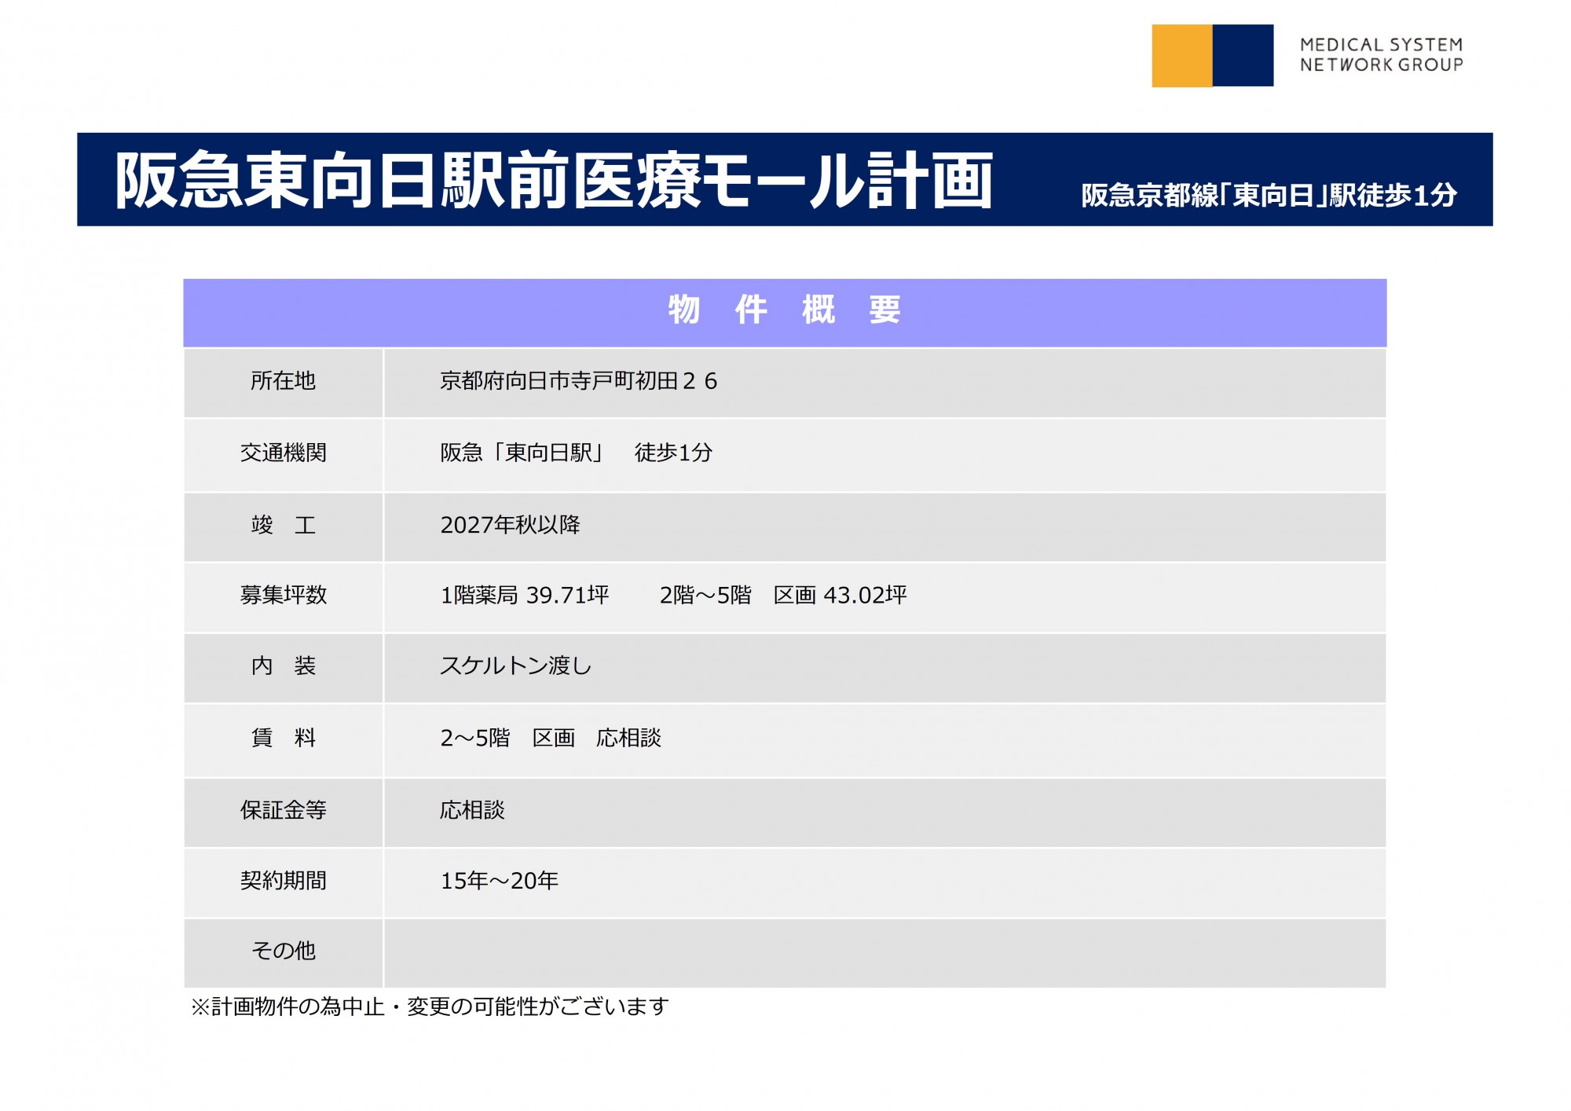Select the 竣工 row label
Viewport: 1571px width, 1111px height.
click(x=283, y=525)
